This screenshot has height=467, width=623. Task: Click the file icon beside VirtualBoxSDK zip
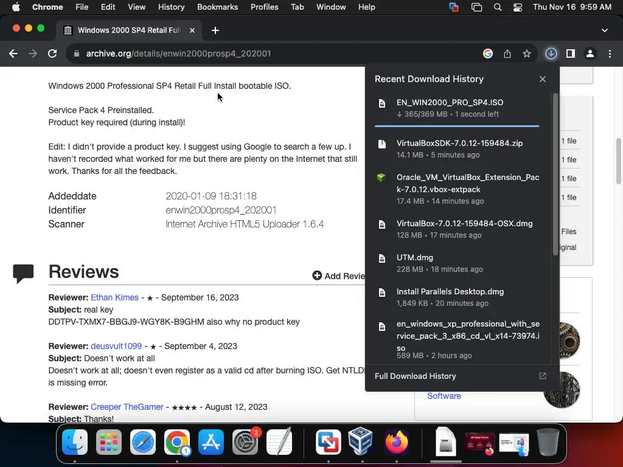[x=382, y=144]
